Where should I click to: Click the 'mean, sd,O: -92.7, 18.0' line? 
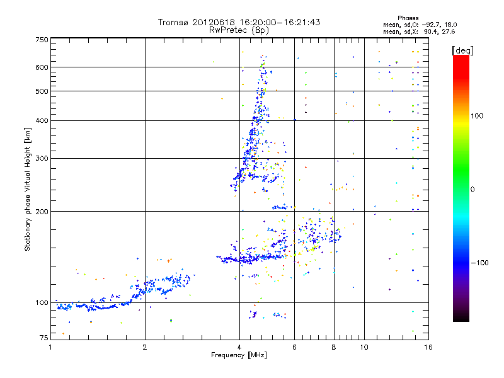point(420,25)
